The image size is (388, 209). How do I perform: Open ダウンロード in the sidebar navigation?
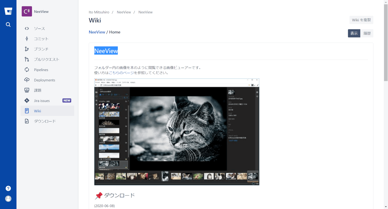[x=45, y=121]
